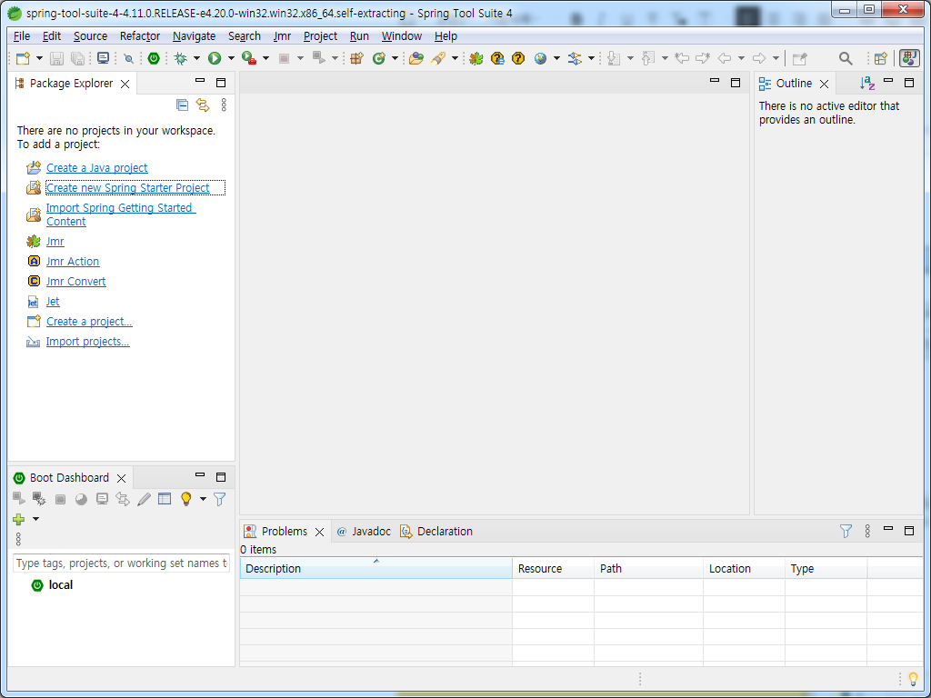Click the New Java Class icon
The height and width of the screenshot is (698, 931).
(x=378, y=58)
